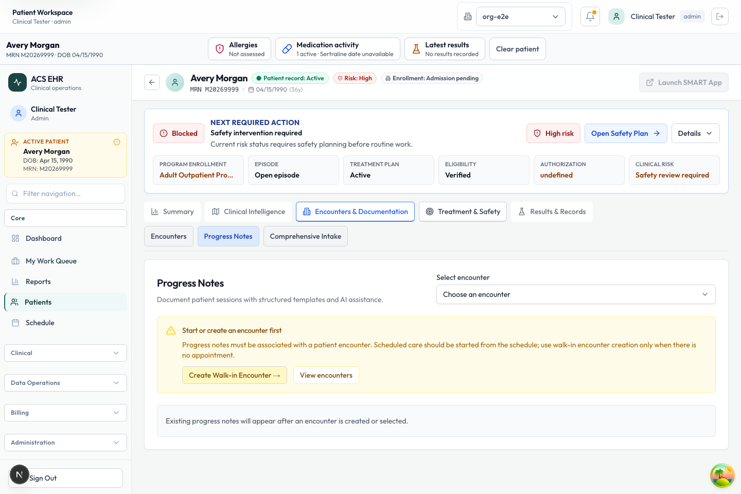
Task: Go back using the left arrow button
Action: coord(152,82)
